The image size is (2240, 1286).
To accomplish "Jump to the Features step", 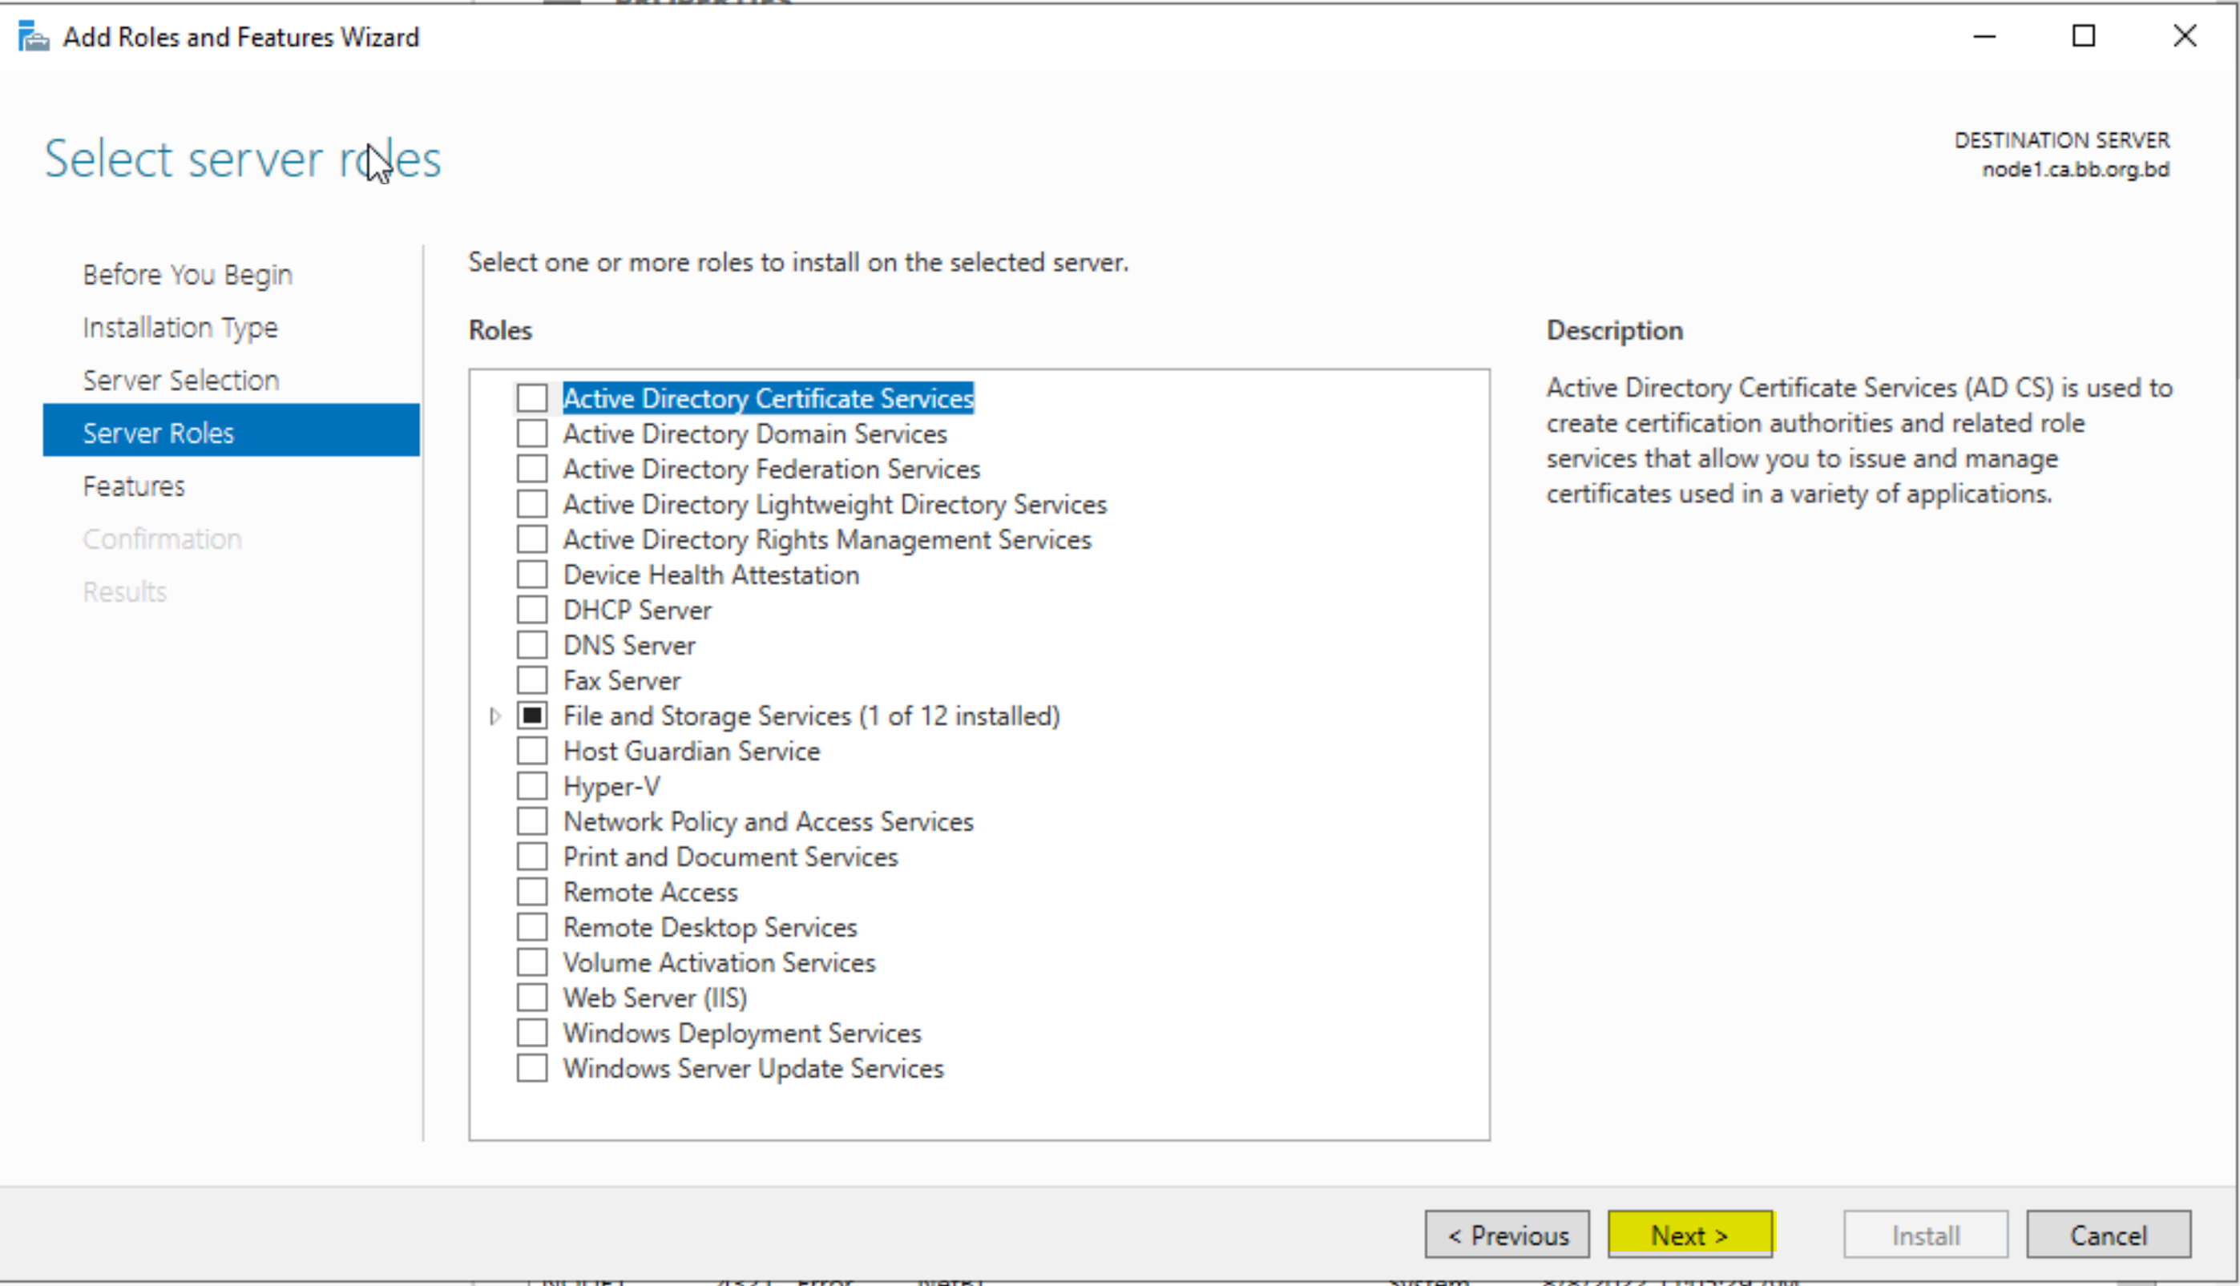I will point(135,486).
